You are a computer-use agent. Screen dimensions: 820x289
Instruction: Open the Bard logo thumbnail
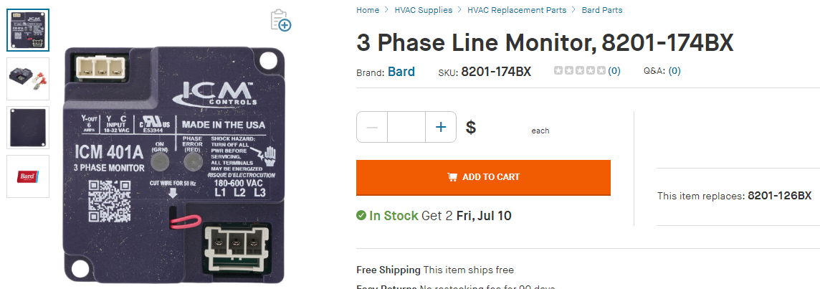[x=28, y=176]
